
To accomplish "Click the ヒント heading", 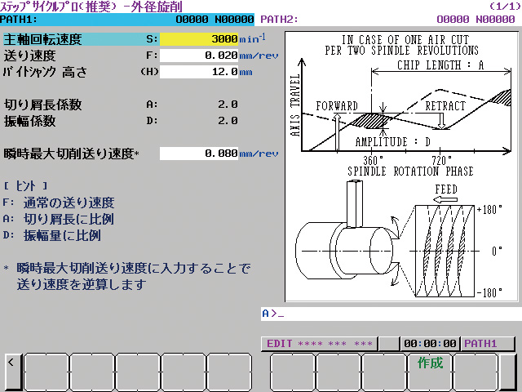I will tap(25, 185).
